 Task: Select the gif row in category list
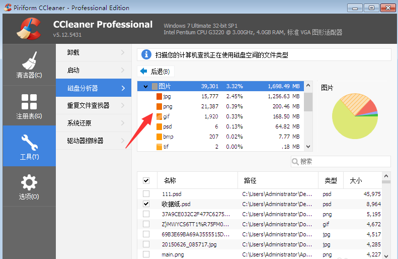pos(220,116)
